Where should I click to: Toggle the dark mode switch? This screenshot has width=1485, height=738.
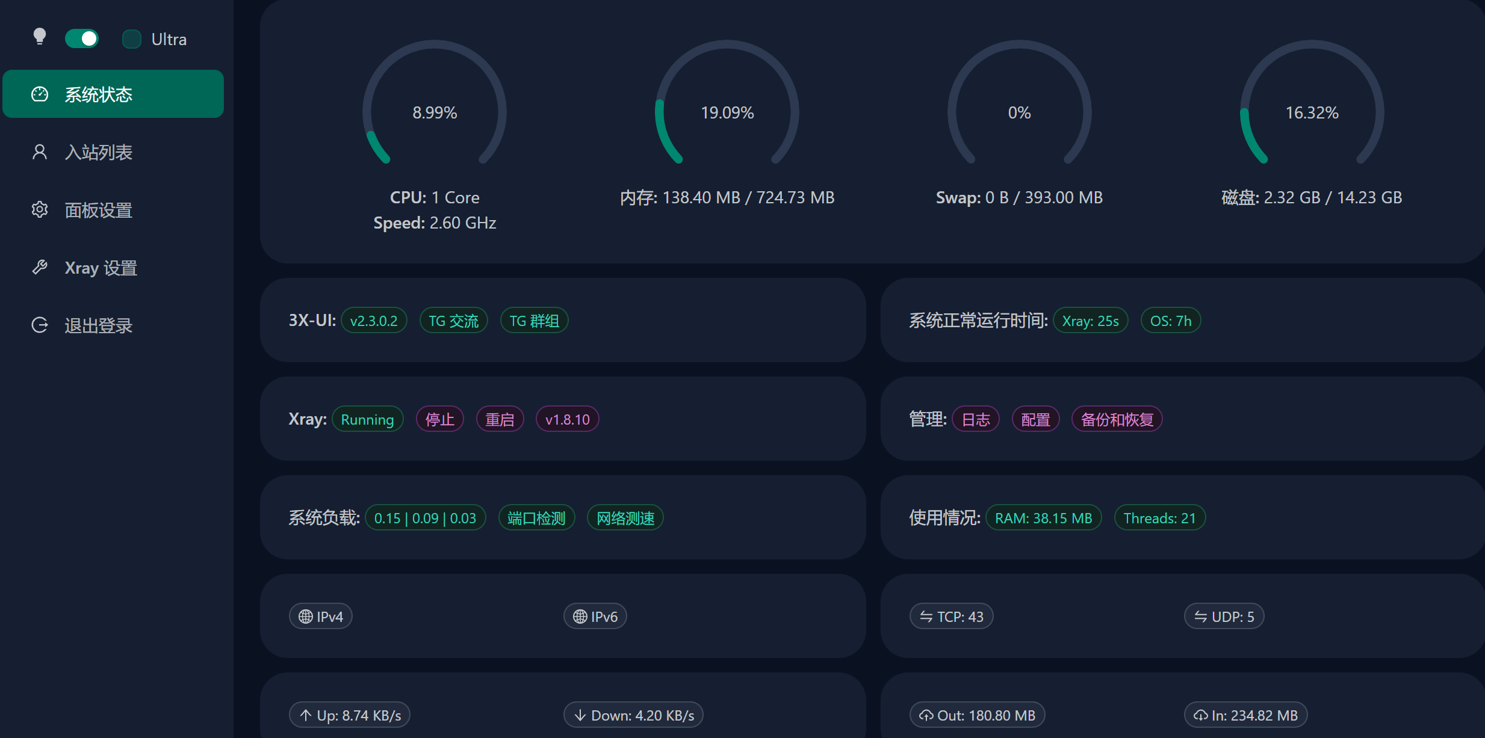pyautogui.click(x=82, y=39)
